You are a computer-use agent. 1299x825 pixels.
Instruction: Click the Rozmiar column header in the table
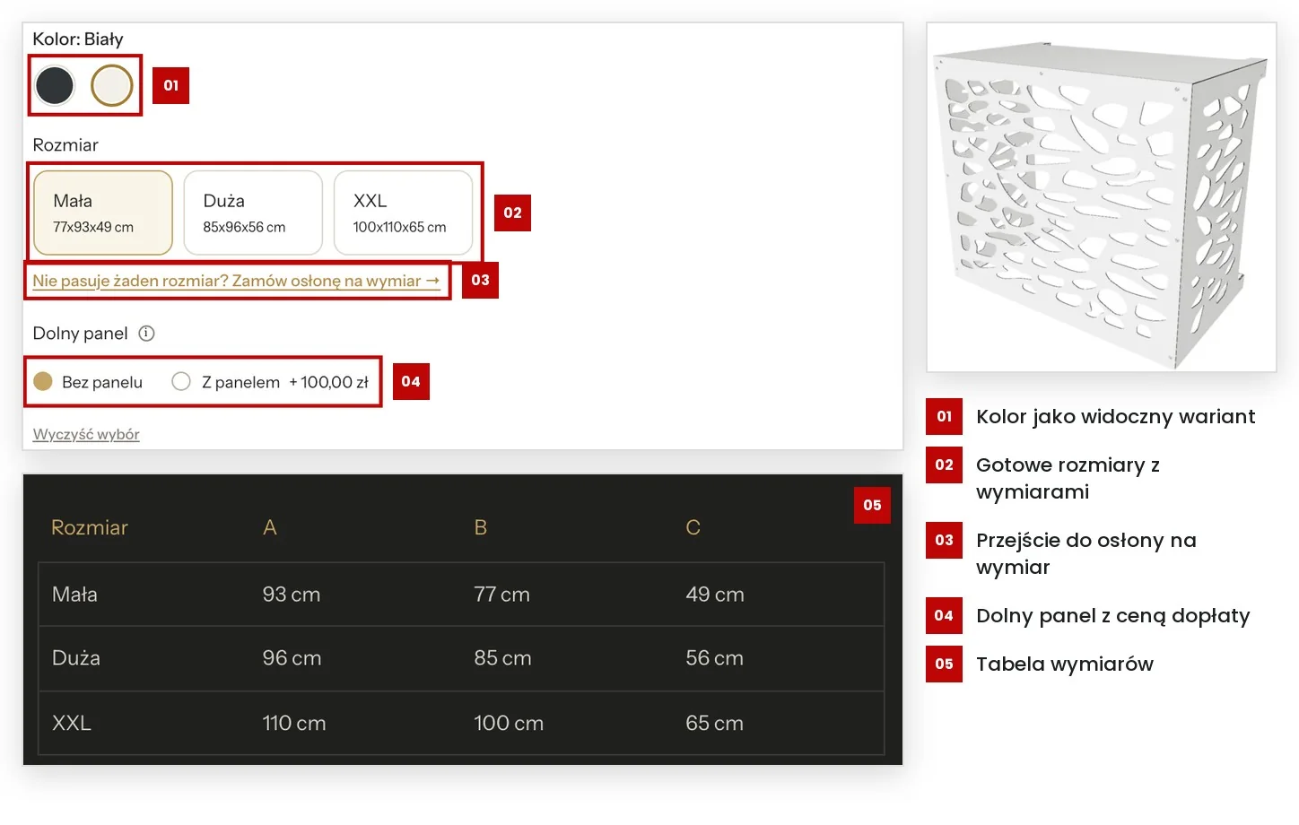tap(90, 527)
